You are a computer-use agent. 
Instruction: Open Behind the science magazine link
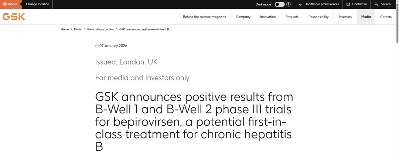pyautogui.click(x=205, y=17)
